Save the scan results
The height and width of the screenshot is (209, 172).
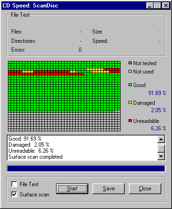[x=108, y=189]
